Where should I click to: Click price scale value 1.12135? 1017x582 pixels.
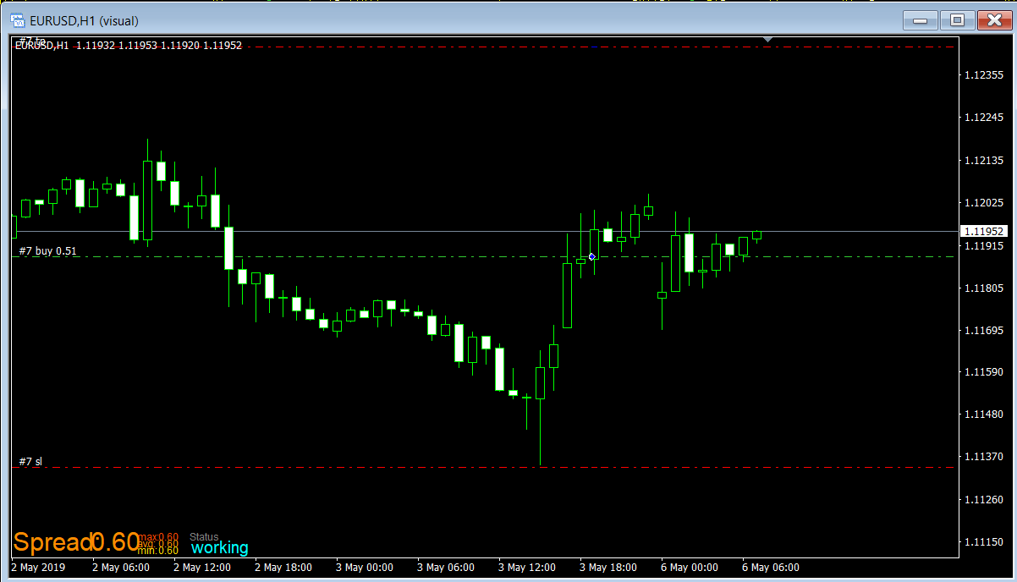984,160
